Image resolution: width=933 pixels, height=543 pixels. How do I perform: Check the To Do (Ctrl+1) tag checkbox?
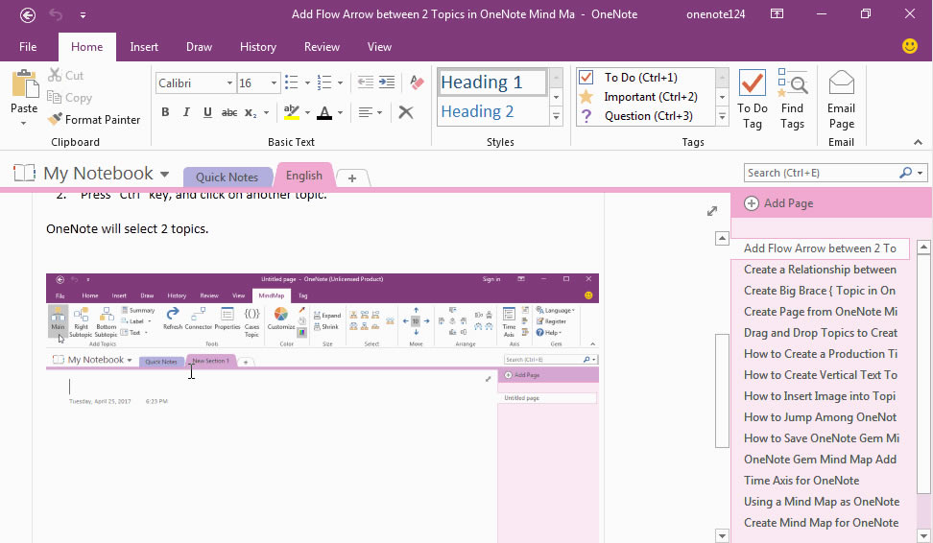tap(586, 78)
